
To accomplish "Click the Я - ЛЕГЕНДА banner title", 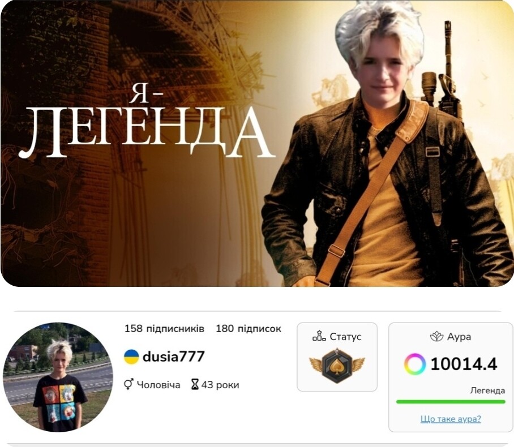I will tap(146, 125).
